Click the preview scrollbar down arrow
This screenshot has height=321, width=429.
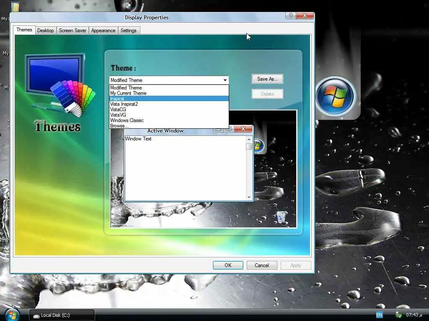(x=249, y=197)
